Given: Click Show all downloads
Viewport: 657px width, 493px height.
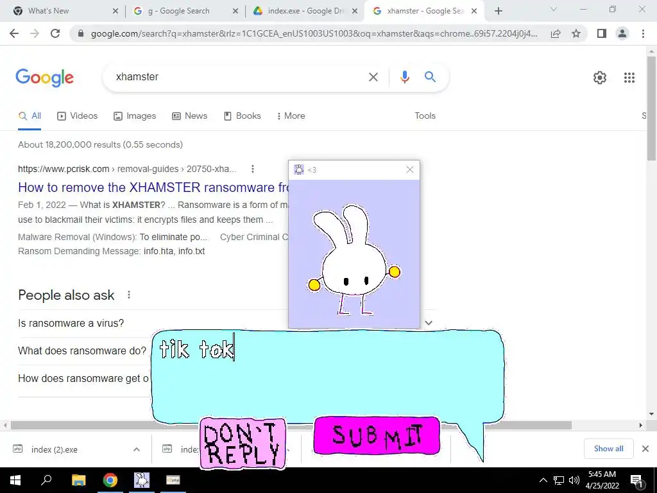Looking at the screenshot, I should tap(608, 449).
